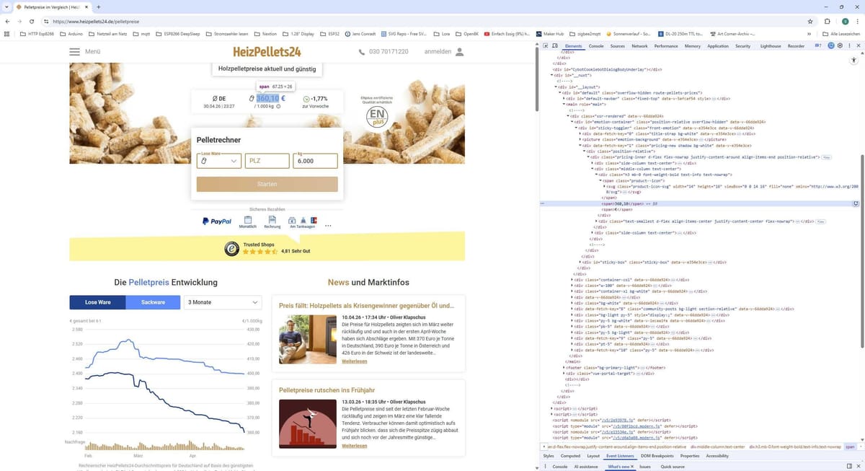Click the anmelden login link

click(x=438, y=52)
